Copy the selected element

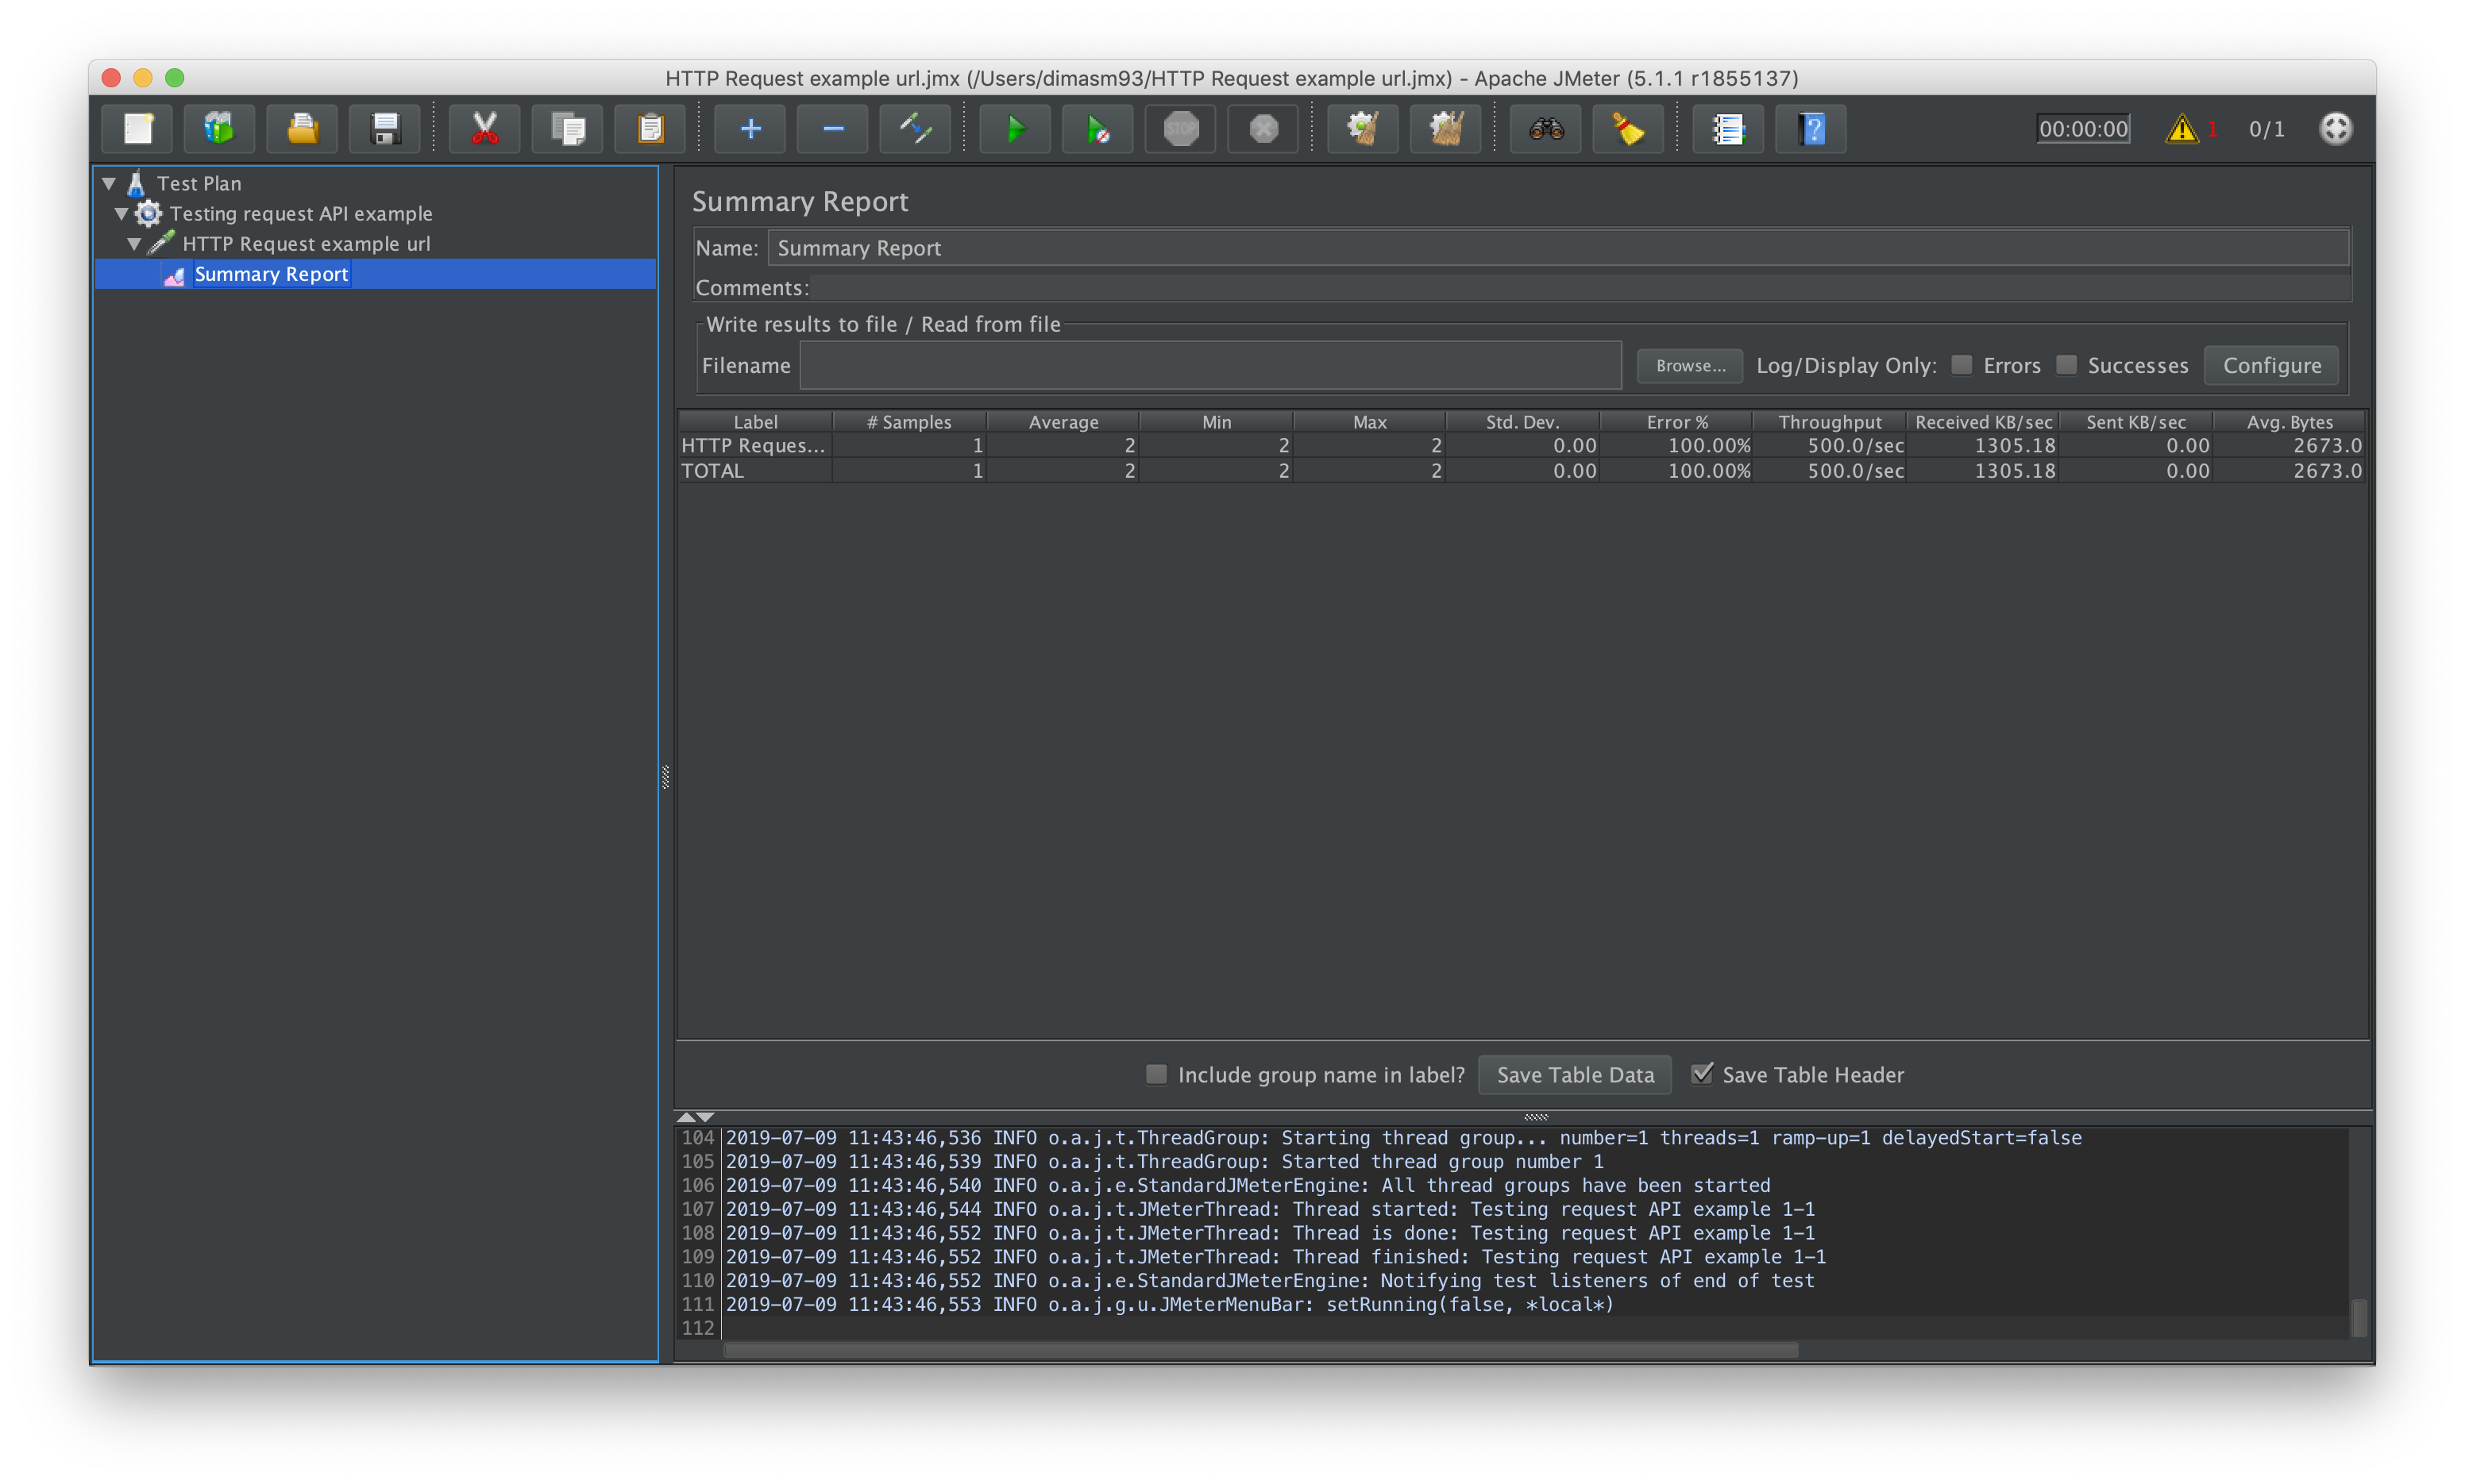click(567, 129)
